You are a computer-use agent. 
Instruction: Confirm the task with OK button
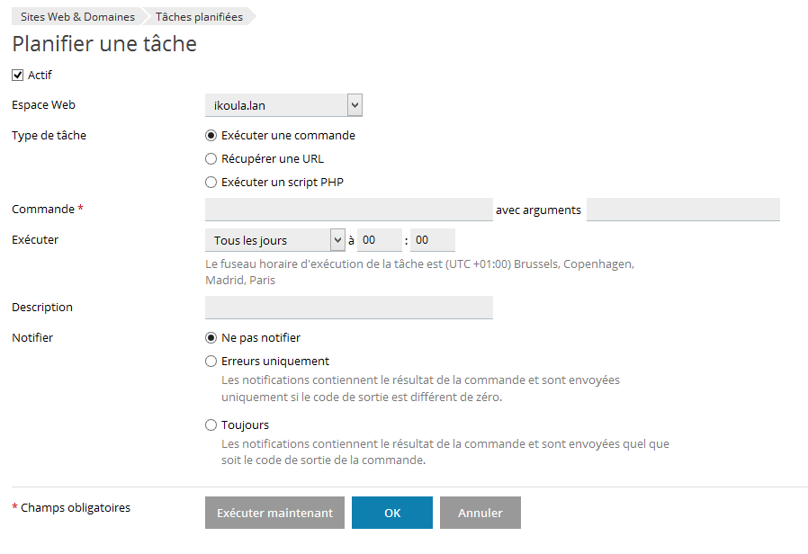391,513
